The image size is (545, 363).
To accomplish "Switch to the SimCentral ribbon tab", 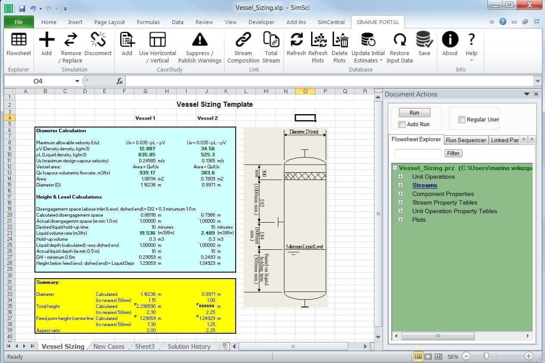I will click(x=331, y=22).
